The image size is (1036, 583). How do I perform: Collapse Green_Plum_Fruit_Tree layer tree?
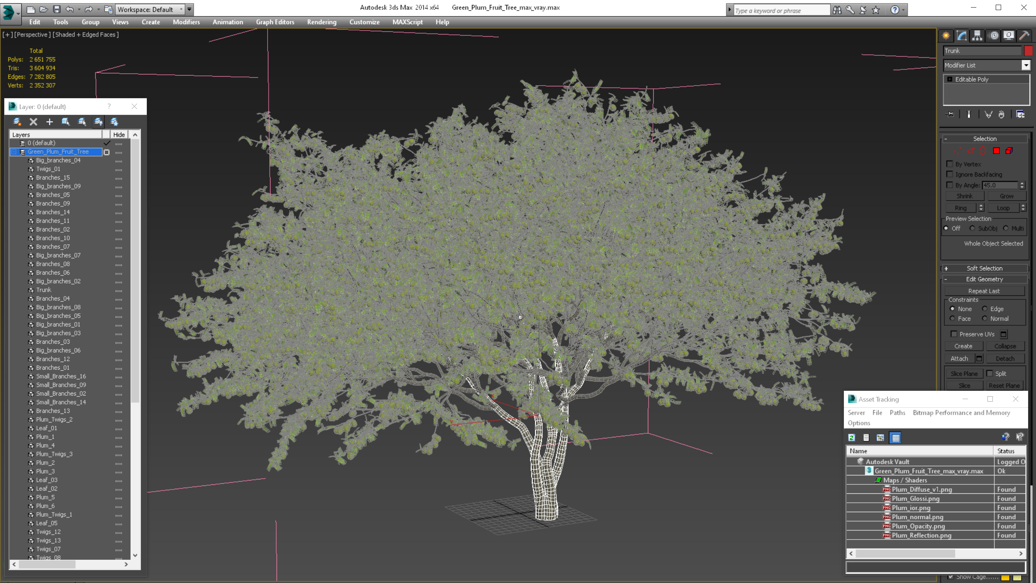14,152
